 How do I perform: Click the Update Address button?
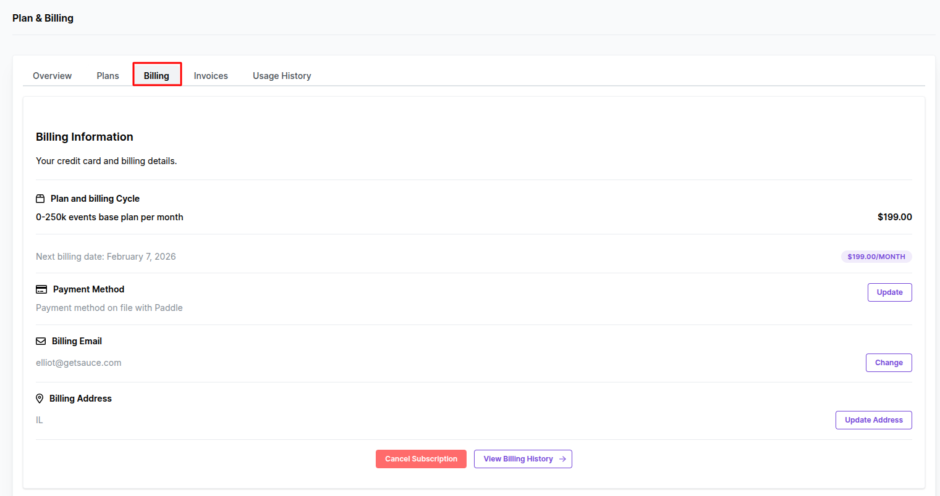(x=873, y=420)
